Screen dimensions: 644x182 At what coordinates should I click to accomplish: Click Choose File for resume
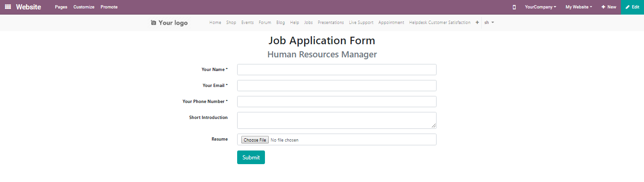pyautogui.click(x=255, y=140)
